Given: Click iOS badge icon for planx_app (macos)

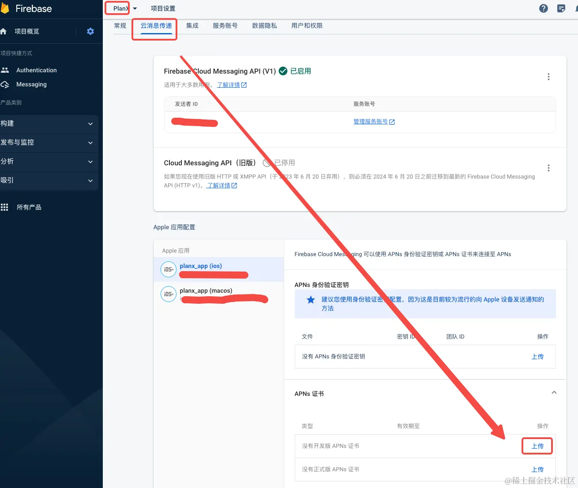Looking at the screenshot, I should click(x=169, y=294).
